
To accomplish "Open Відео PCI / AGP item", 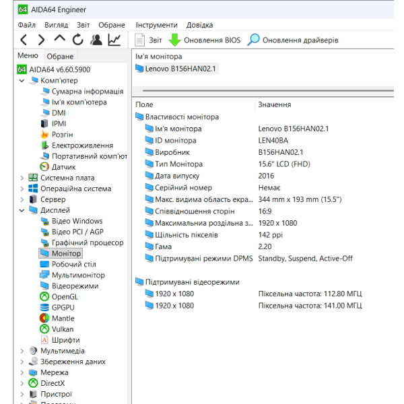I will tap(72, 232).
